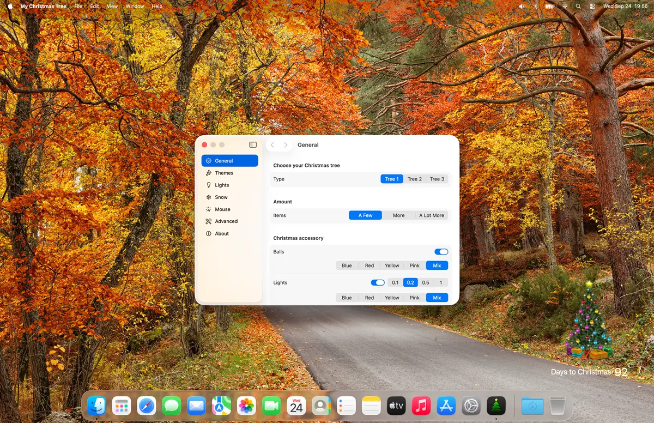Turn off the Lights accessory switch
654x423 pixels.
coord(377,283)
